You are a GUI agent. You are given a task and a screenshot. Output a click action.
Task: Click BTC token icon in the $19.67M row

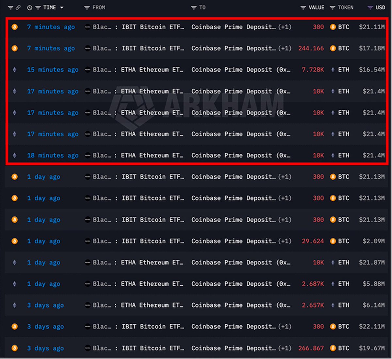(x=333, y=348)
